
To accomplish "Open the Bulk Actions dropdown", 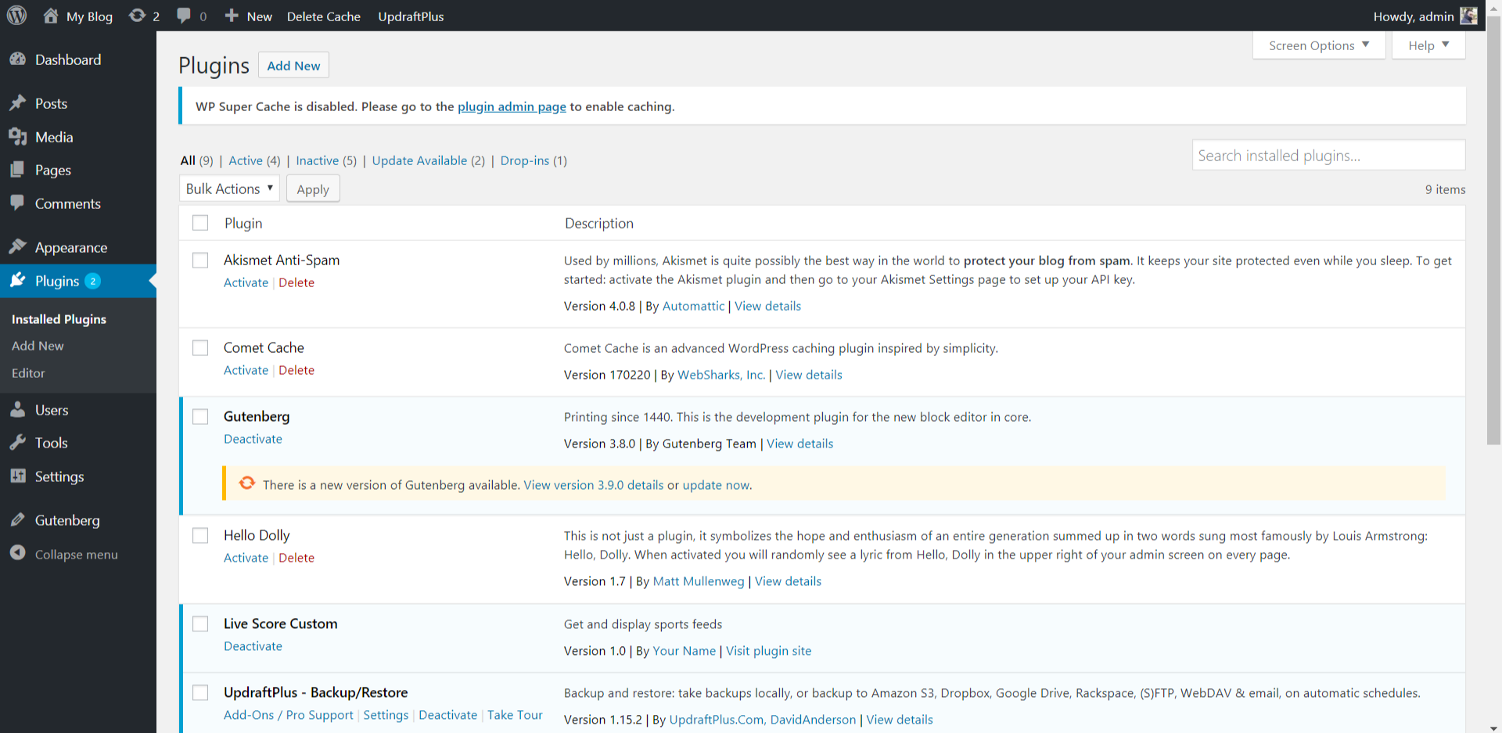I will pos(229,189).
